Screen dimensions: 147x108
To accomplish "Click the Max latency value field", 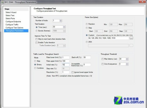I will [123, 59].
